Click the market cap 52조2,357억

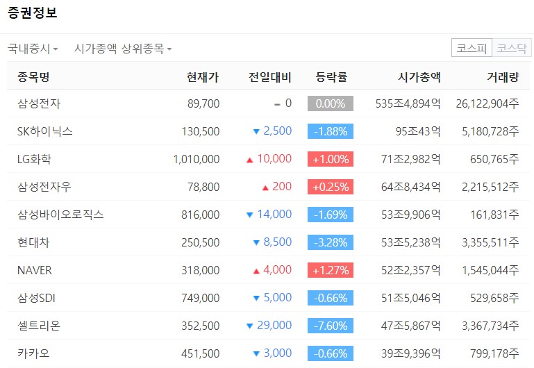point(410,270)
